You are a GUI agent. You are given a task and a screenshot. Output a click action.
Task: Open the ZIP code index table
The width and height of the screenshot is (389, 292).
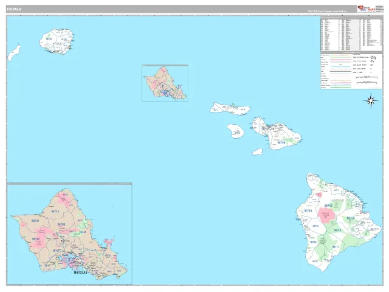(x=351, y=33)
